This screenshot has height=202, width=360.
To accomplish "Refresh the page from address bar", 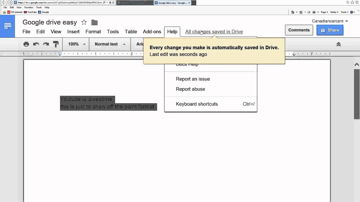I will click(x=113, y=3).
